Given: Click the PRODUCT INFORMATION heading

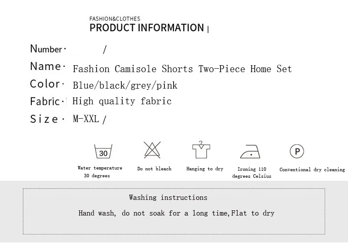Looking at the screenshot, I should pyautogui.click(x=147, y=28).
